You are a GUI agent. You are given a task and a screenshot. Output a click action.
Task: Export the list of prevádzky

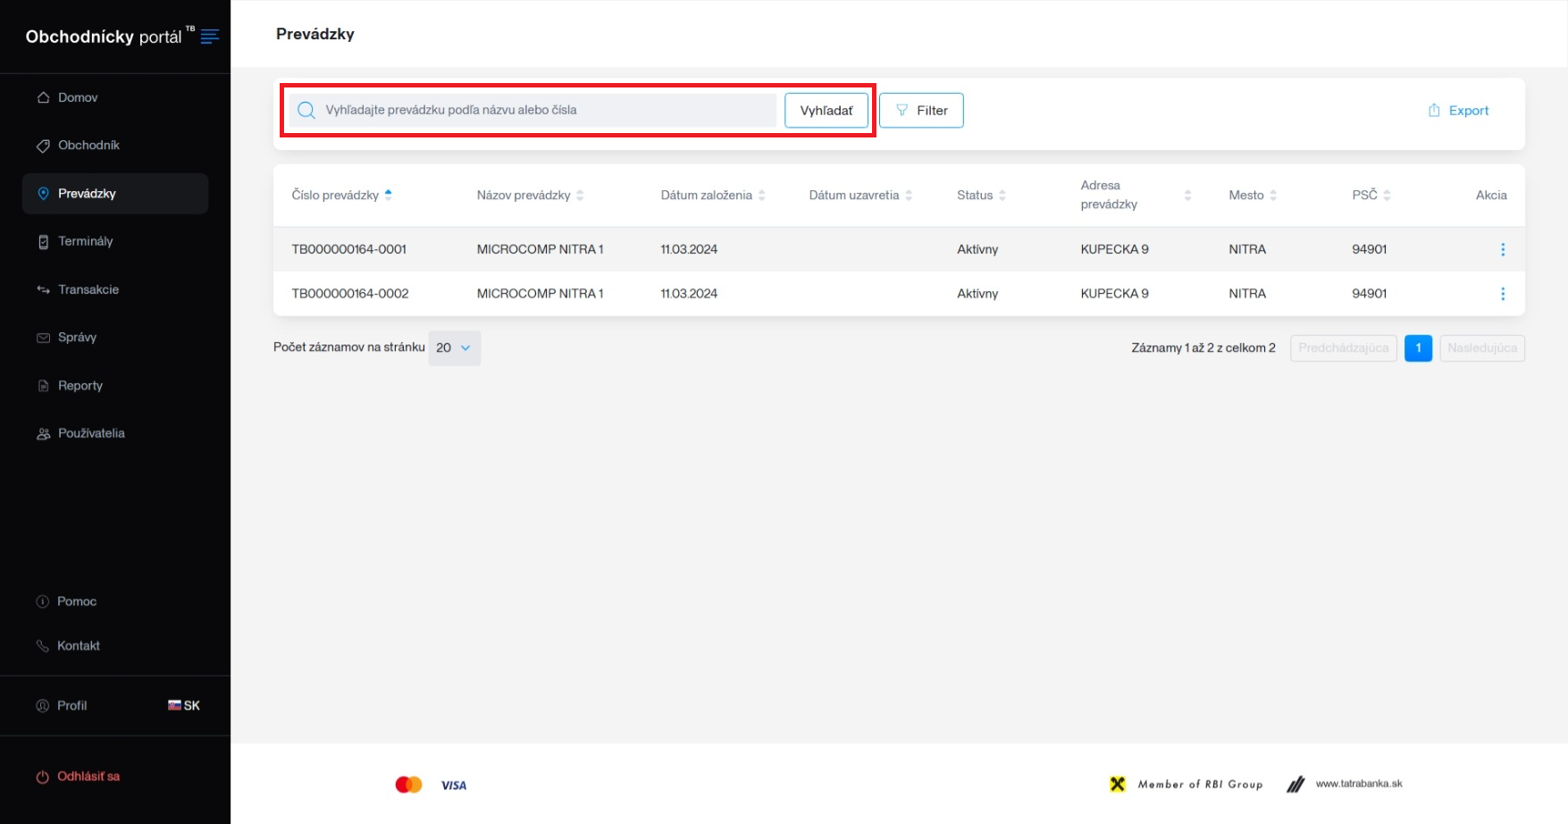[x=1458, y=111]
